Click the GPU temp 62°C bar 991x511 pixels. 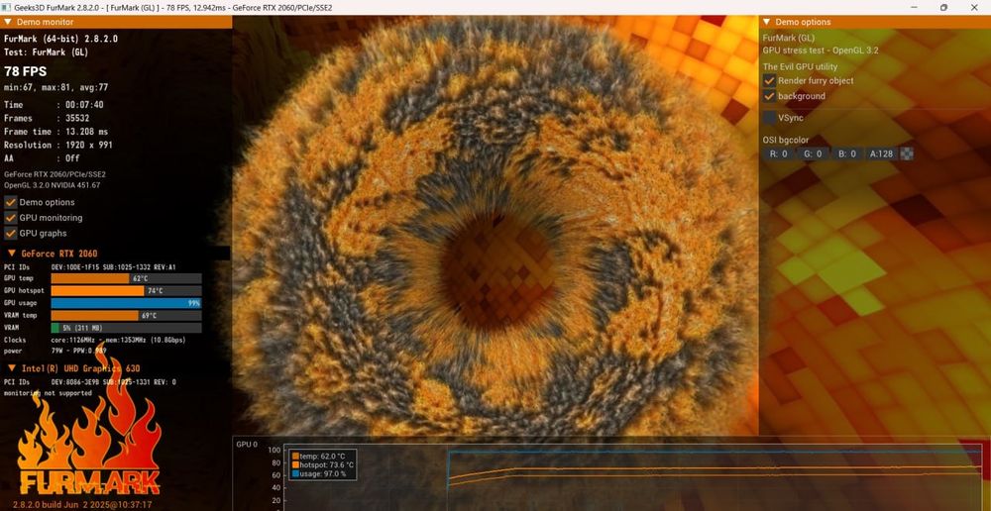[x=127, y=278]
